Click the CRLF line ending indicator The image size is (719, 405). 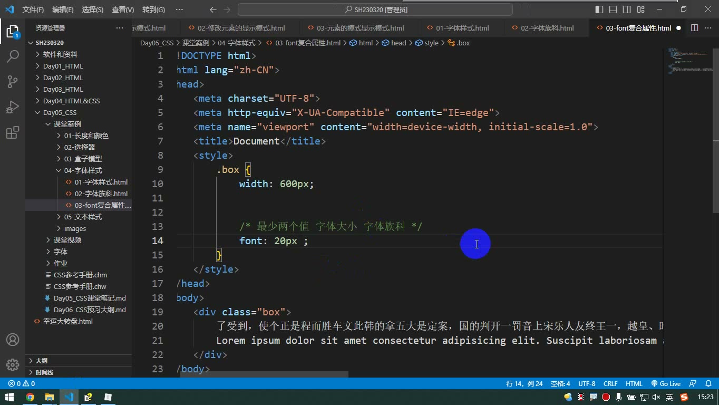pos(610,384)
